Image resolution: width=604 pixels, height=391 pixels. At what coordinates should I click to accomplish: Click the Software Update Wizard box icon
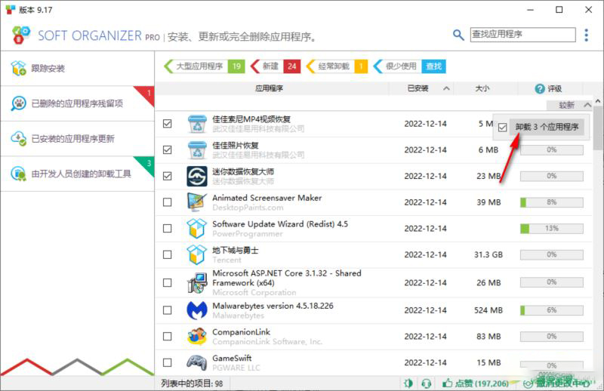coord(197,229)
